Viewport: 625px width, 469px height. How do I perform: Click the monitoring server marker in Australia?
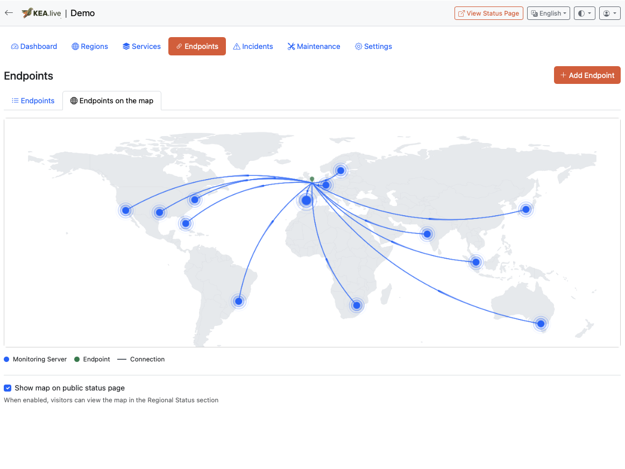click(541, 324)
